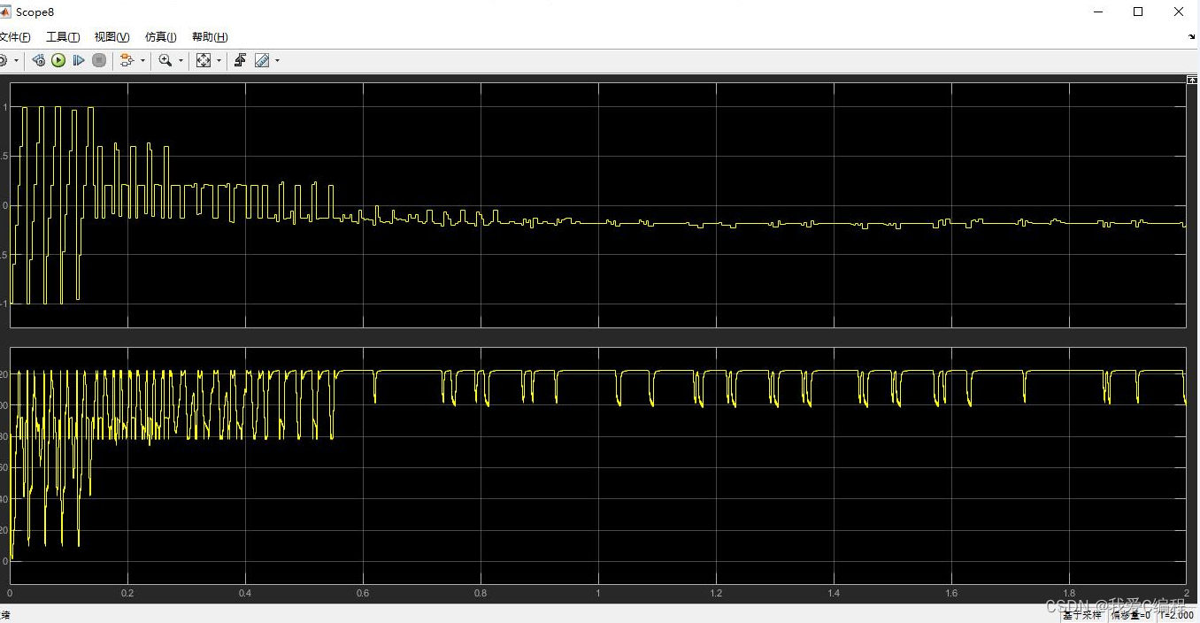Click the Scale Axes Limits icon
This screenshot has height=623, width=1200.
tap(204, 60)
